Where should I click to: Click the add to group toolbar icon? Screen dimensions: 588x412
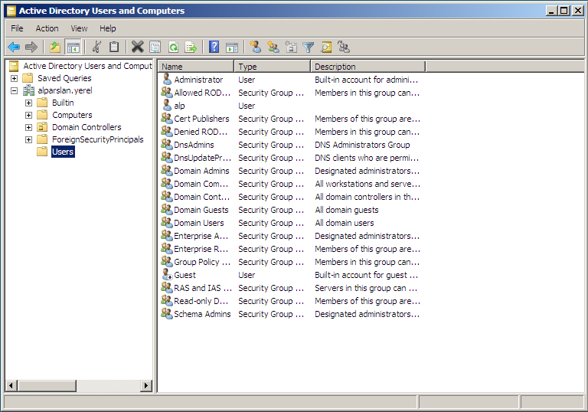pos(344,47)
